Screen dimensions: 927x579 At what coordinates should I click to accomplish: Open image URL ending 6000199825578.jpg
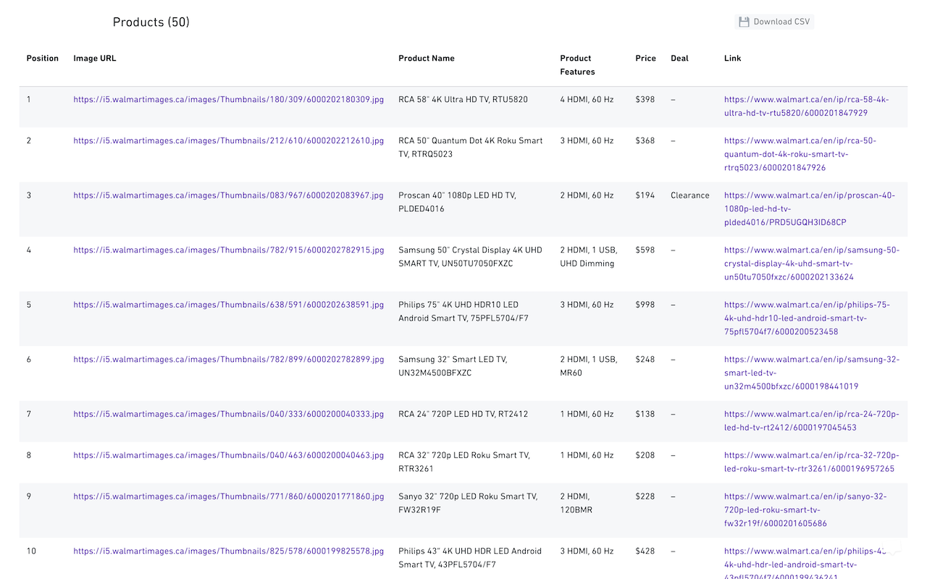229,551
